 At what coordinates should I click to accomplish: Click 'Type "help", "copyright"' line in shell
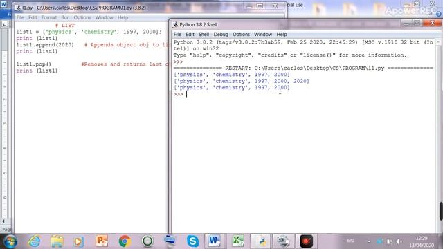290,55
